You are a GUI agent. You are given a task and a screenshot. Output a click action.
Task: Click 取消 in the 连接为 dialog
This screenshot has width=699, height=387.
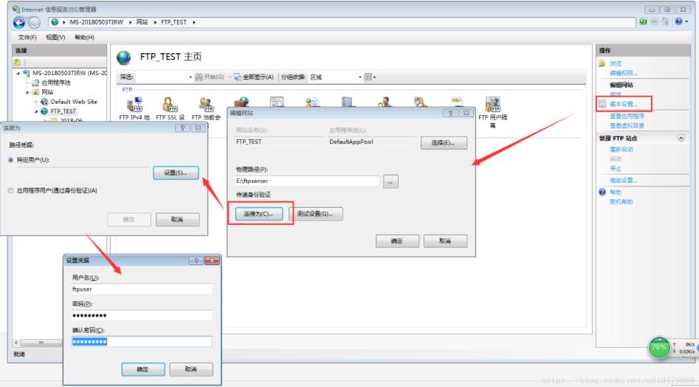(x=177, y=220)
